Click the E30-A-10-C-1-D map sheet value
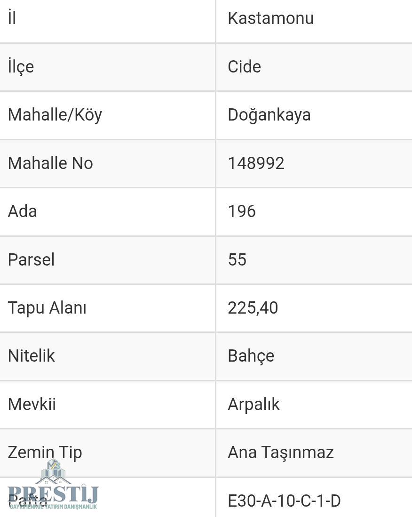 click(x=284, y=501)
